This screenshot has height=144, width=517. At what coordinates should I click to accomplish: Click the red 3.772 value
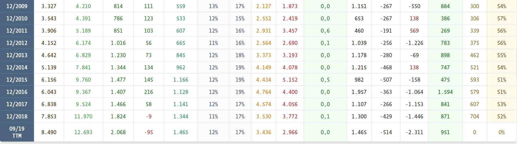pos(290,117)
